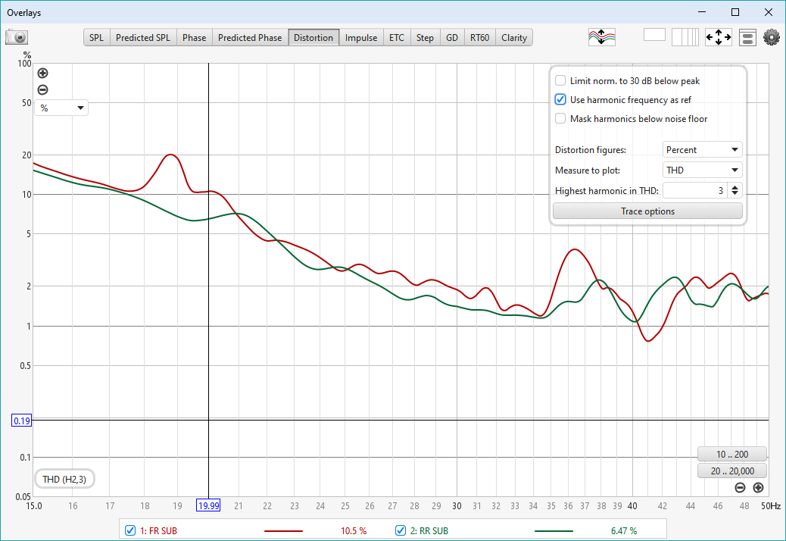
Task: Select the multi-column graph layout icon
Action: click(685, 38)
